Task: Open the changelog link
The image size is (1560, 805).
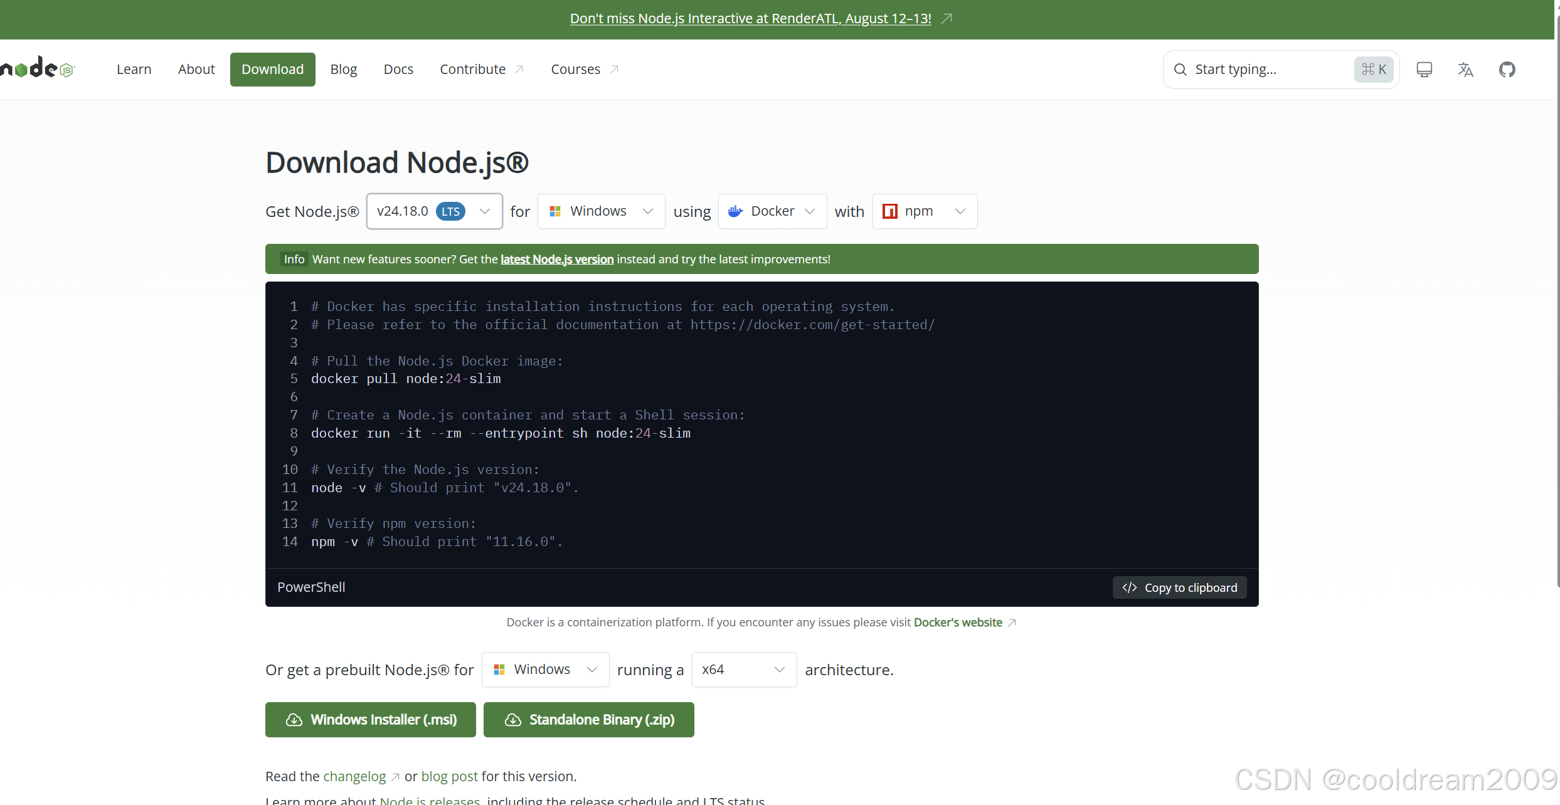Action: click(x=361, y=776)
